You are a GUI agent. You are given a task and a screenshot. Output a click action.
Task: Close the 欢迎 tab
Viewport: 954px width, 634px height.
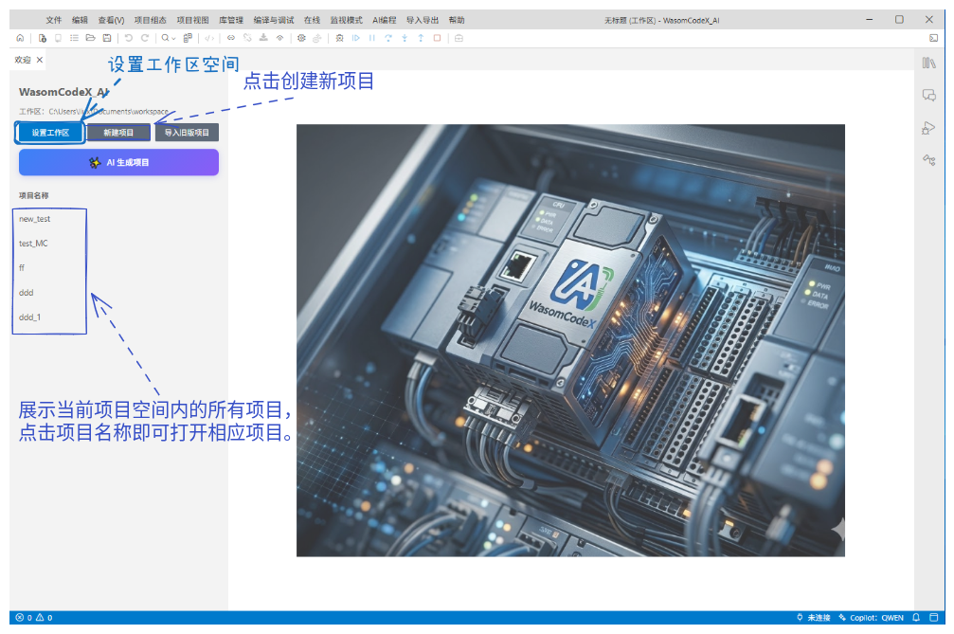coord(40,60)
